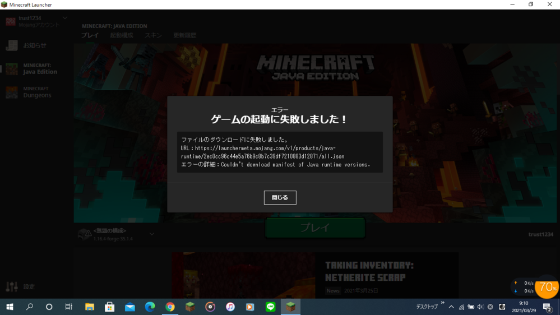Expand trust1234 account dropdown
Screen dimensions: 560x315
(x=65, y=18)
